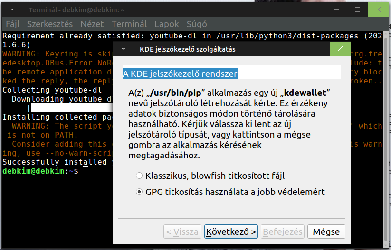Open the Fájl menu in the terminal

[x=13, y=24]
